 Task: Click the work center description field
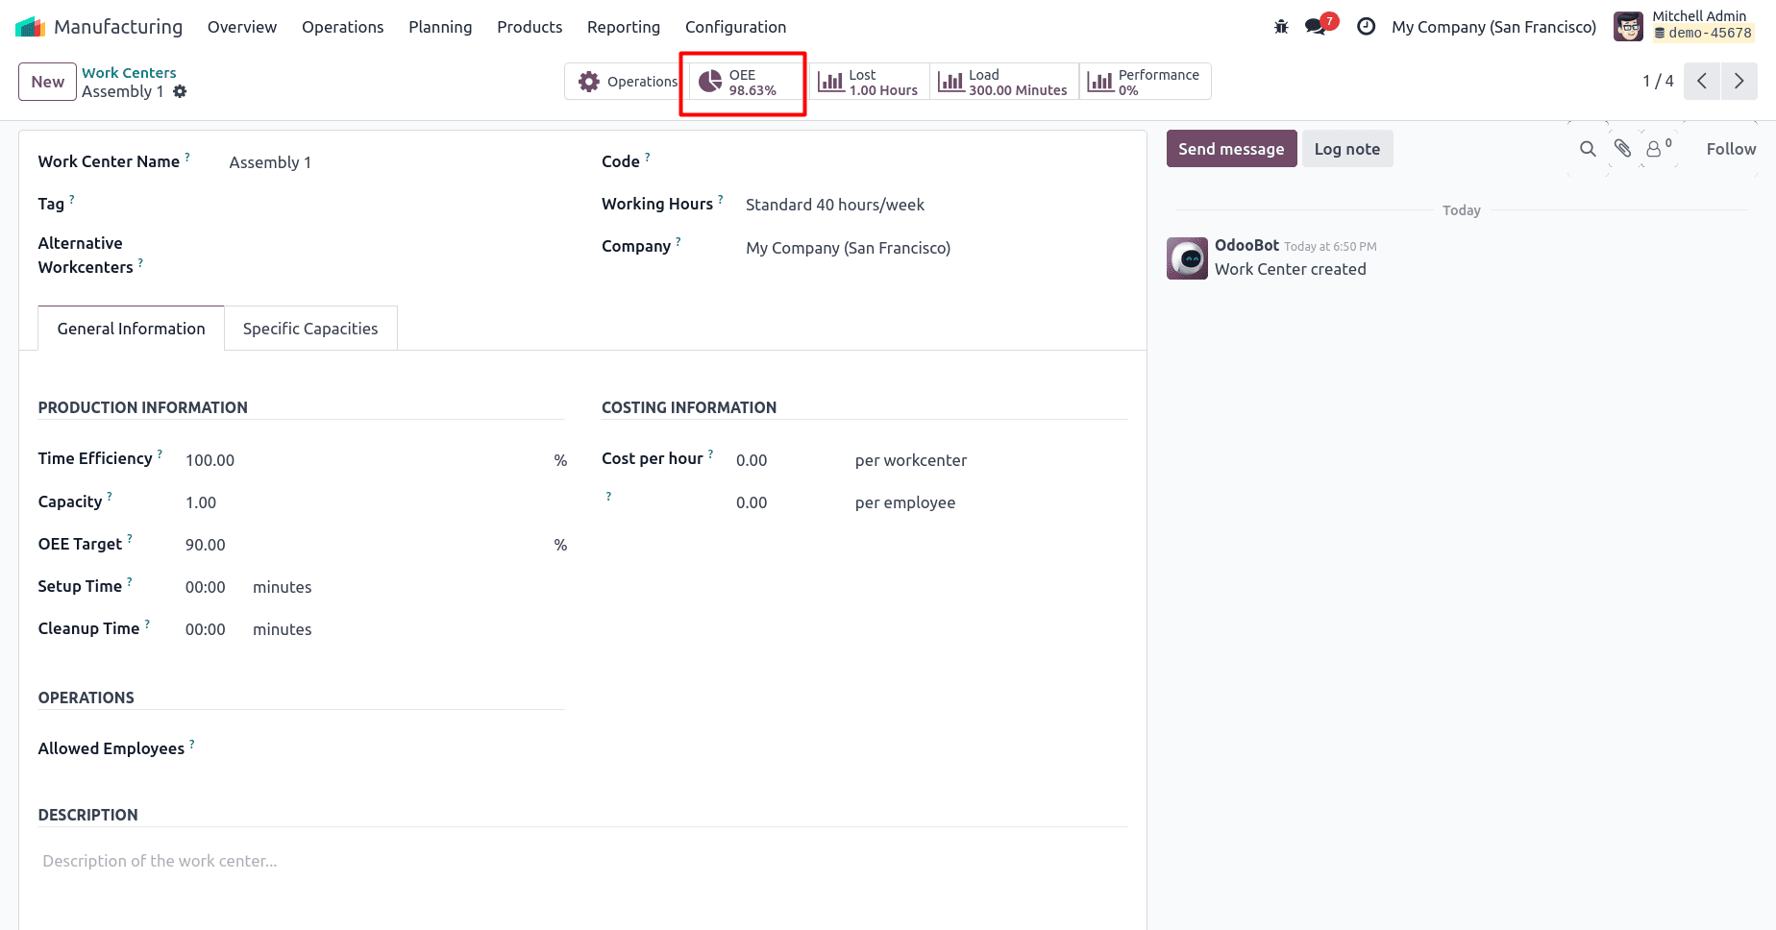coord(384,861)
